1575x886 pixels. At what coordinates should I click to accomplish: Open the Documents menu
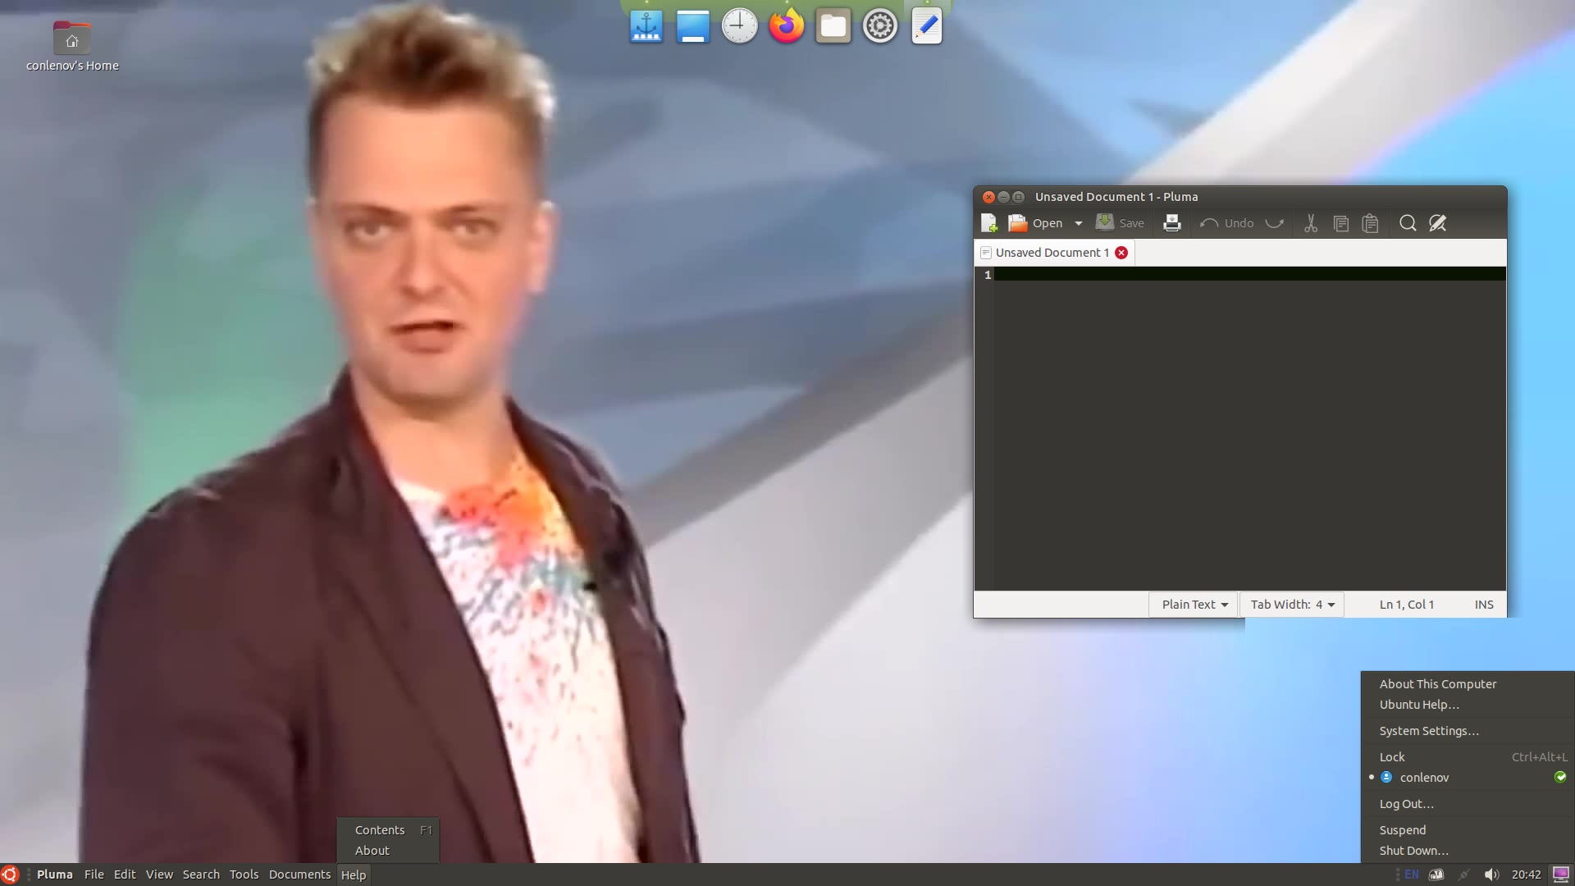coord(299,875)
